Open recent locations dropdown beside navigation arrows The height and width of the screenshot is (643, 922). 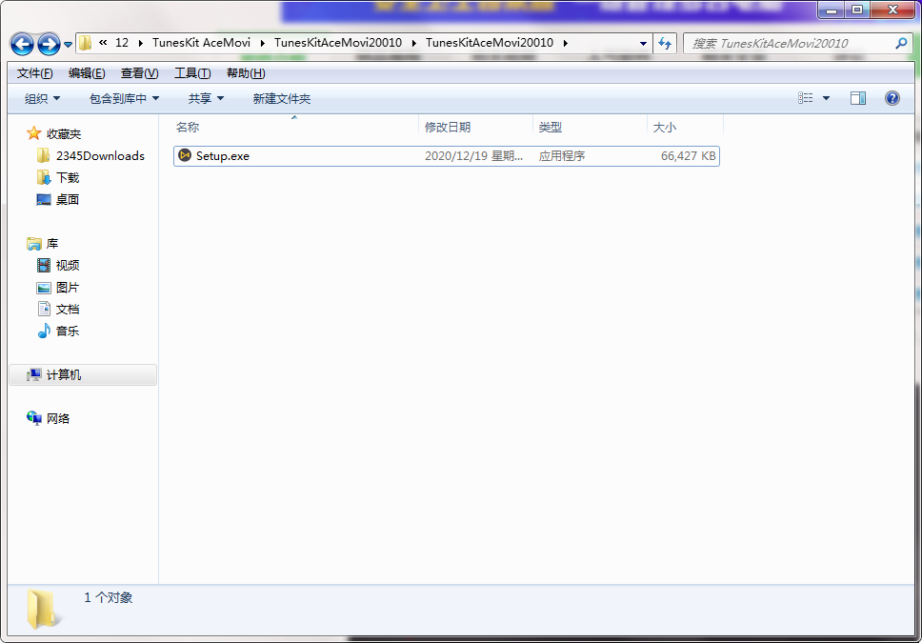69,44
